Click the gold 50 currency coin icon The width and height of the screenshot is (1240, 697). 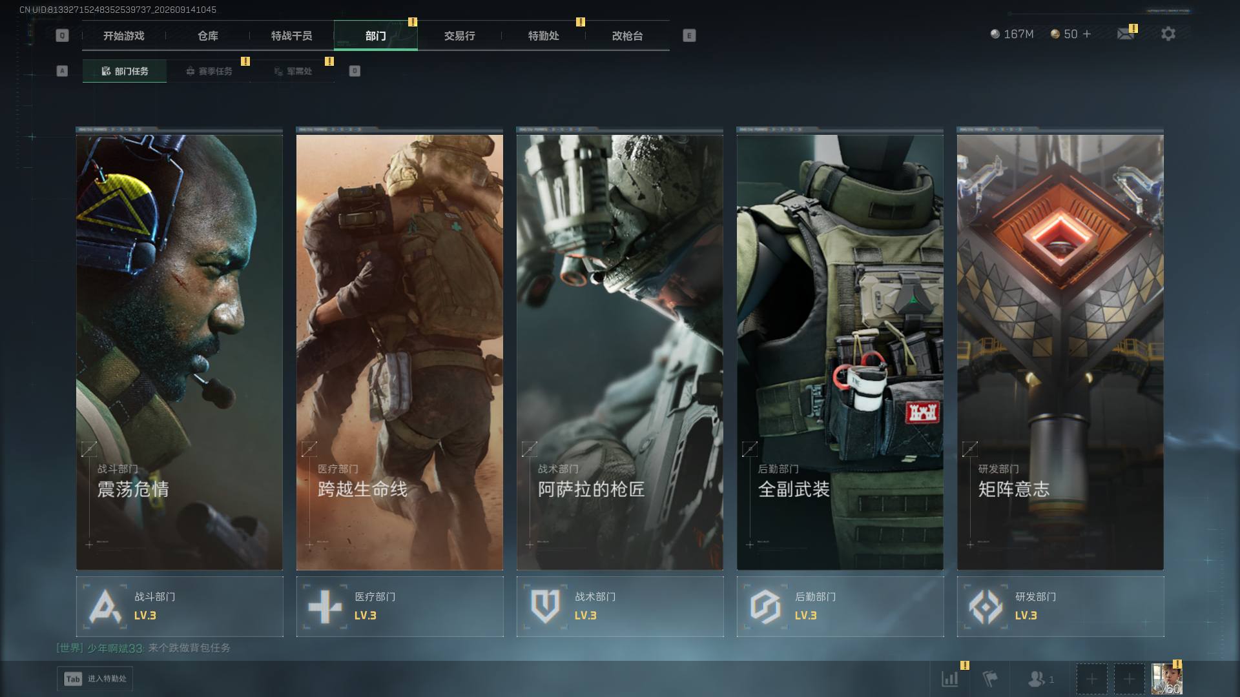point(1055,34)
